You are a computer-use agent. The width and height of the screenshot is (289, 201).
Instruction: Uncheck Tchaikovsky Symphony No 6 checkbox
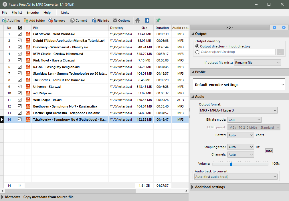point(19,120)
